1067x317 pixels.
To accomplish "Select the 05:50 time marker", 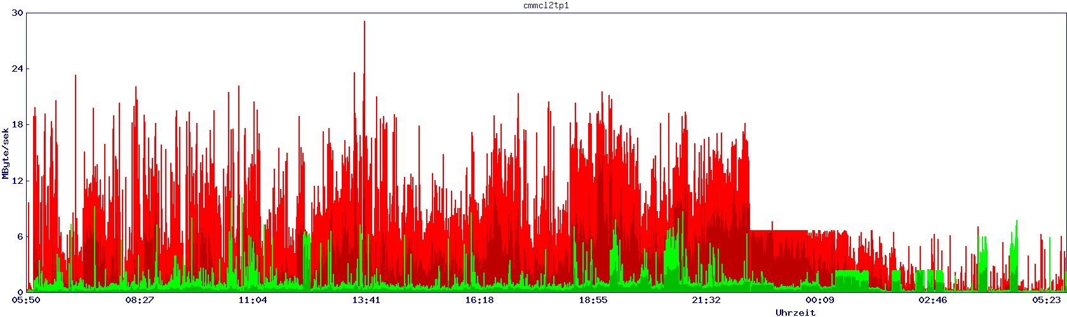I will point(27,300).
